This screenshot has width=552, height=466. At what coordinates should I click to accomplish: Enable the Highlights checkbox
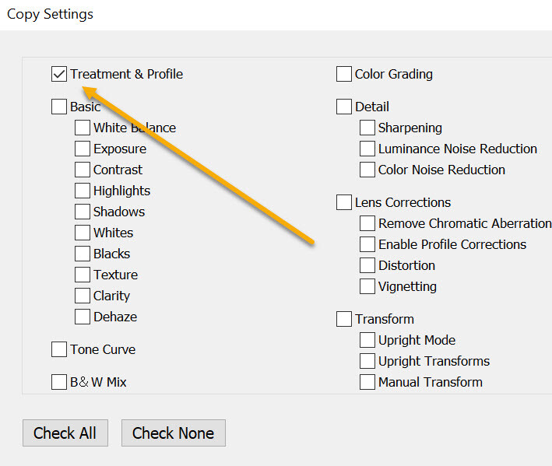[x=83, y=191]
